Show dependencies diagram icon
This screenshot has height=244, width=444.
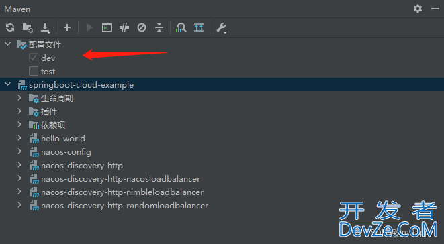pyautogui.click(x=181, y=27)
